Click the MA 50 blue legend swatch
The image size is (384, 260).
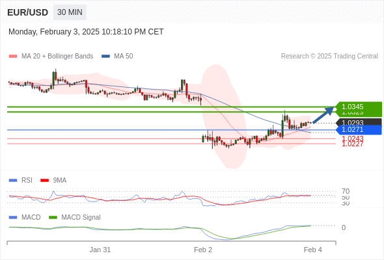coord(105,57)
